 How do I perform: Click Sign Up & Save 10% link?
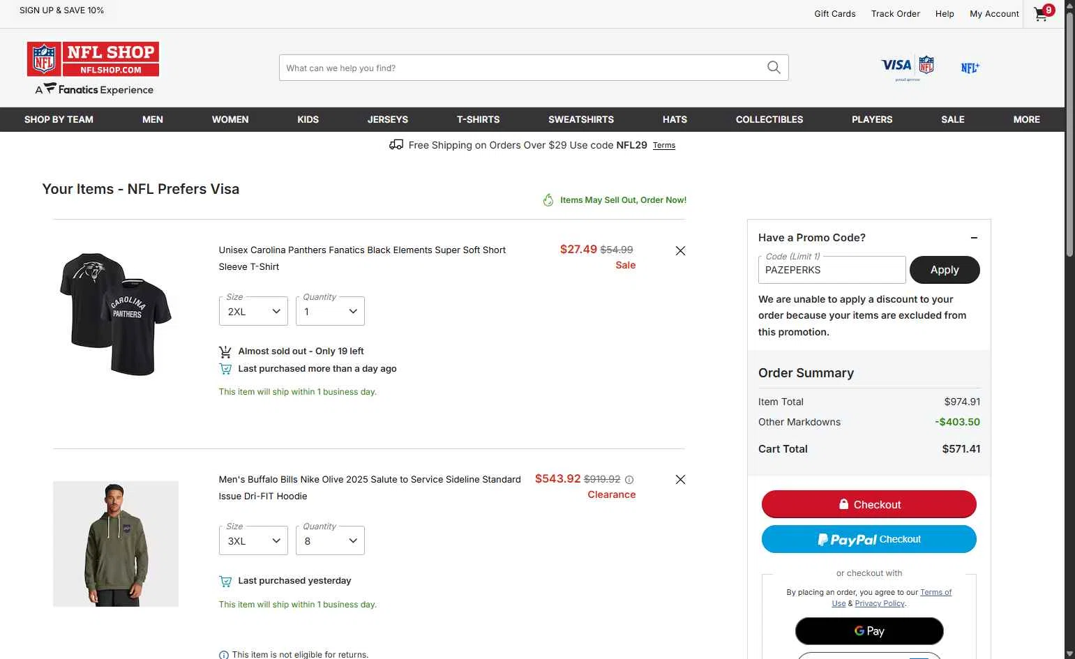[x=61, y=10]
